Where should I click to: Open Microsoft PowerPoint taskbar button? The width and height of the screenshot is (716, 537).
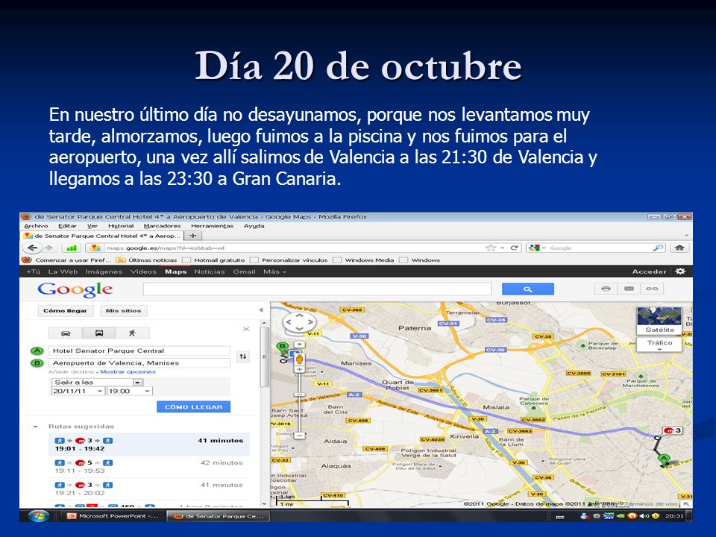tap(113, 516)
